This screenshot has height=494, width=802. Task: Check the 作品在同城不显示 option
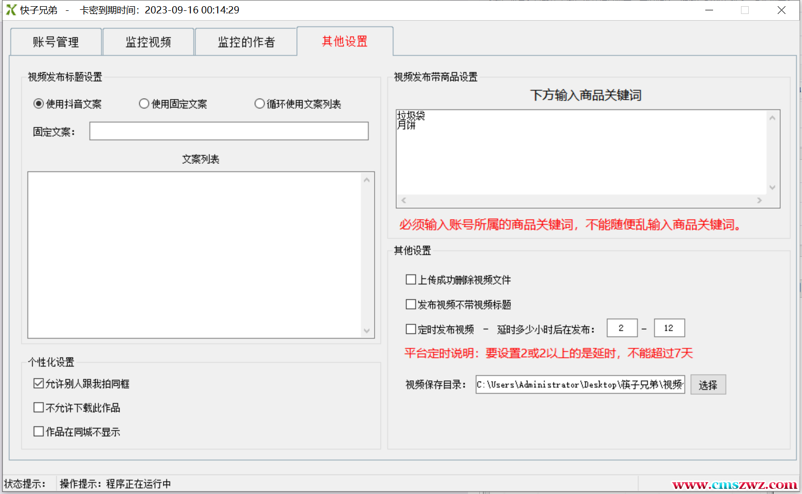pyautogui.click(x=39, y=431)
